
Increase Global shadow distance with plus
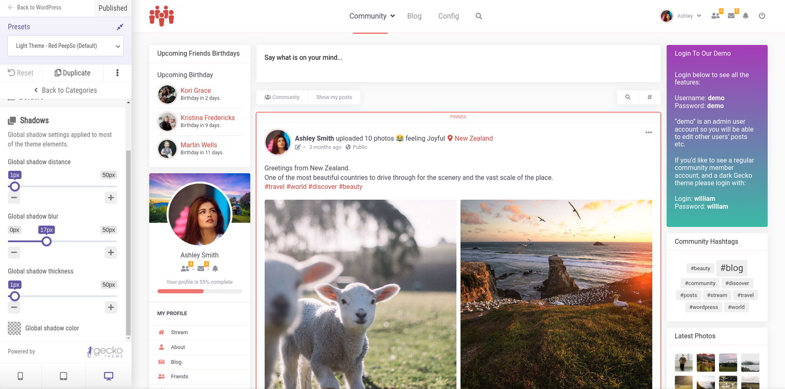110,198
